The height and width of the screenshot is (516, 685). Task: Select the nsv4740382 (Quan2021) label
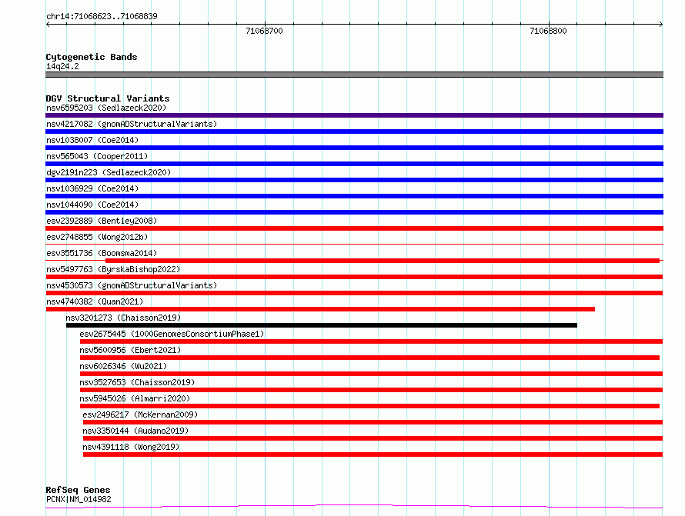[95, 301]
